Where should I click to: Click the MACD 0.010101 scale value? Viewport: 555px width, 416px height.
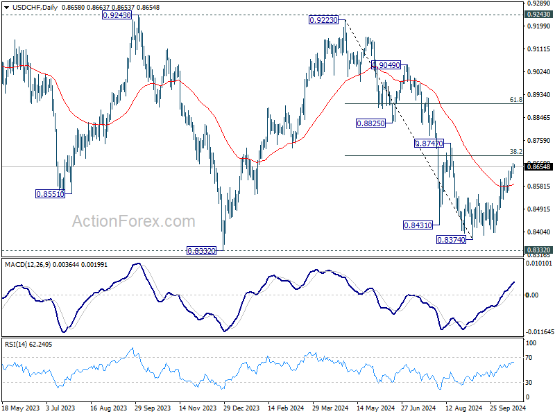coord(539,263)
